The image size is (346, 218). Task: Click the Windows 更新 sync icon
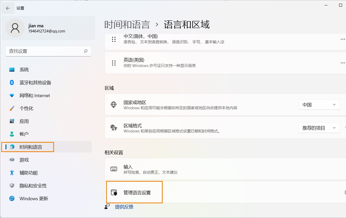[12, 198]
